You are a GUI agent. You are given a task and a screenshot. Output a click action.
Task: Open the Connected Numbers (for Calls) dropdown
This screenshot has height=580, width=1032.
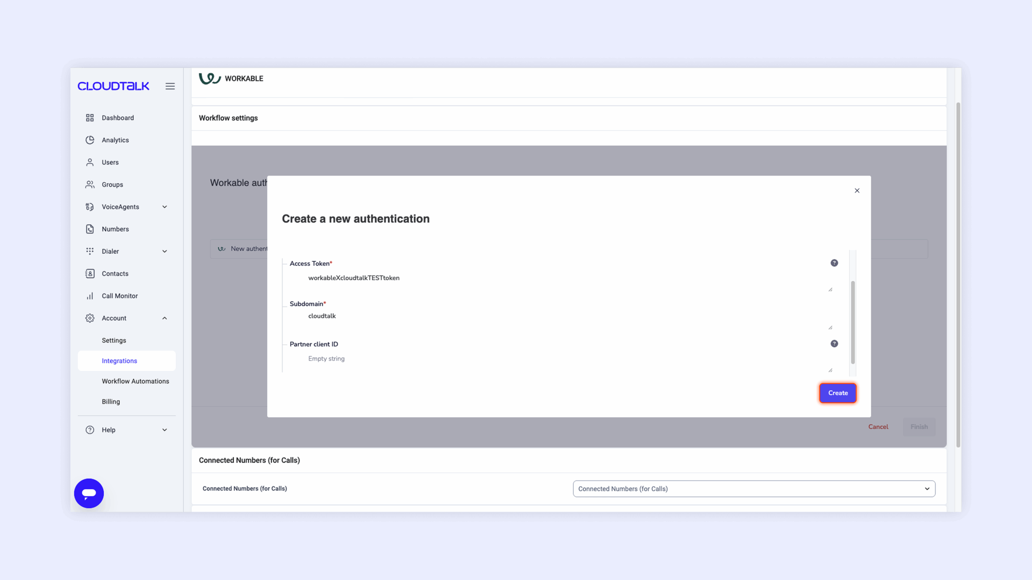[x=754, y=489]
